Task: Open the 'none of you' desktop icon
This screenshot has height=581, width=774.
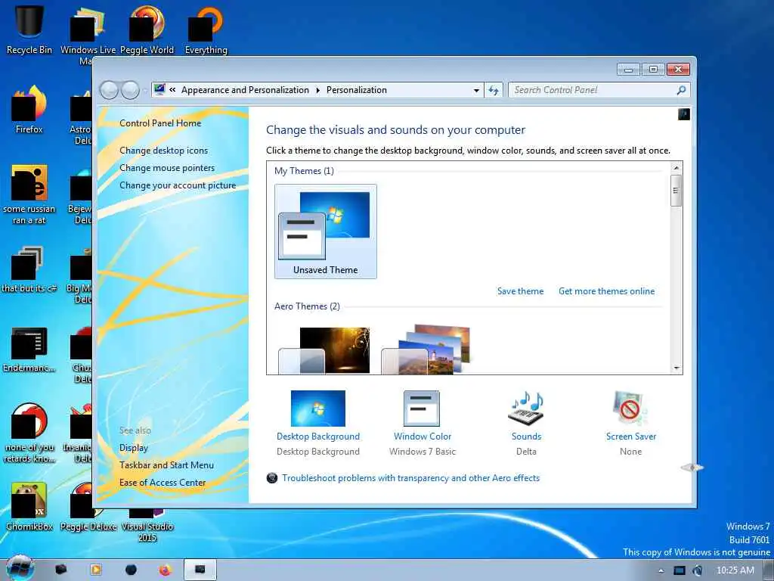Action: pos(29,433)
